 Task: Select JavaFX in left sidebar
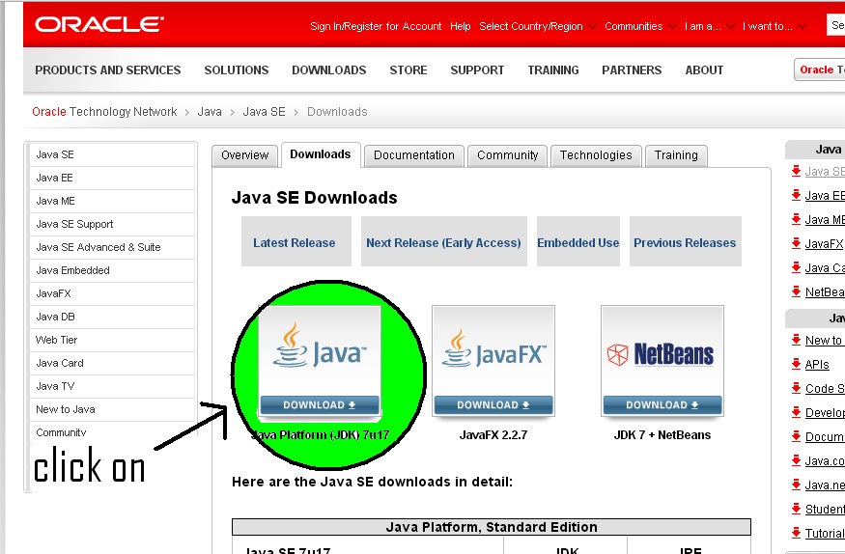(x=112, y=293)
